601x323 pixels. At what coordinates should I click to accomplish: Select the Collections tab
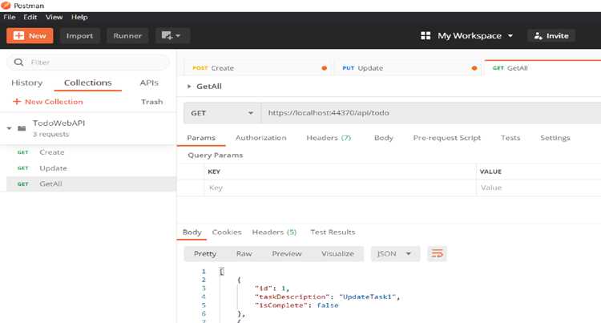(88, 83)
